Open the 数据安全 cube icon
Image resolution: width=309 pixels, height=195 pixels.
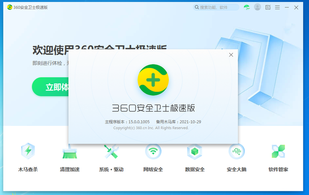(195, 151)
